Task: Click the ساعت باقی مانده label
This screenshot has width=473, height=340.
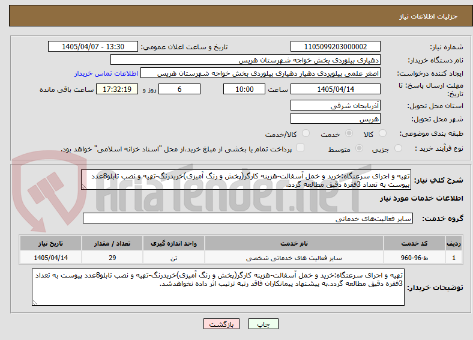Action: pyautogui.click(x=67, y=90)
